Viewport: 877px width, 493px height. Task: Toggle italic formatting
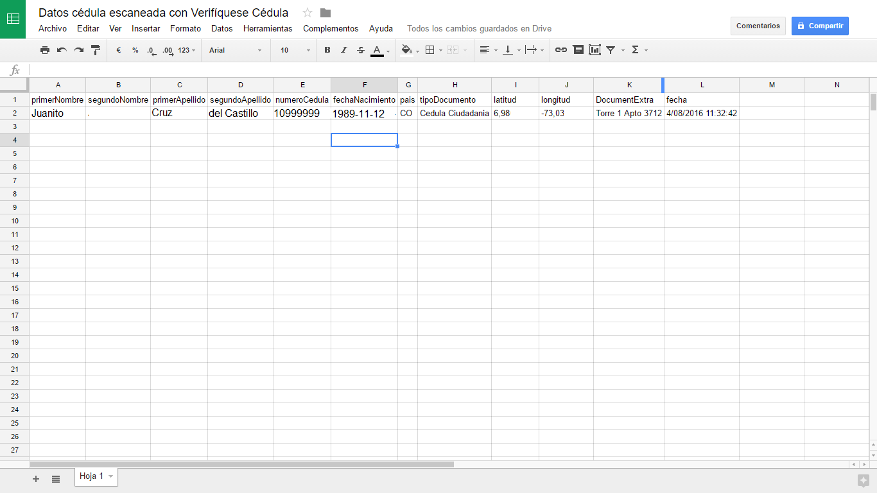[344, 50]
